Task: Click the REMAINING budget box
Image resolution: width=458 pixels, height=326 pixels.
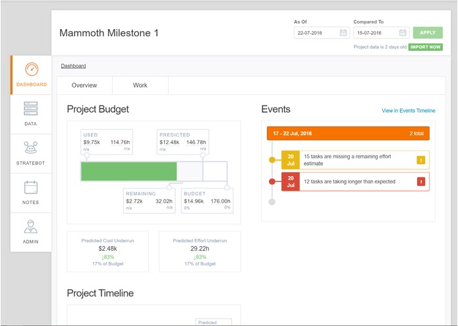Action: point(149,201)
